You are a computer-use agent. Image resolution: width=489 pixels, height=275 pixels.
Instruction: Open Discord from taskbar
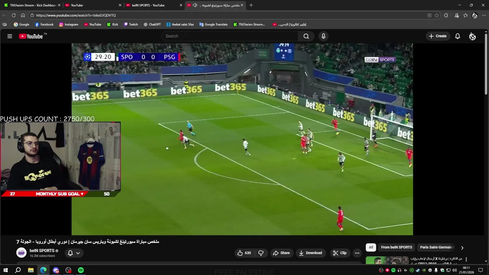[56, 270]
